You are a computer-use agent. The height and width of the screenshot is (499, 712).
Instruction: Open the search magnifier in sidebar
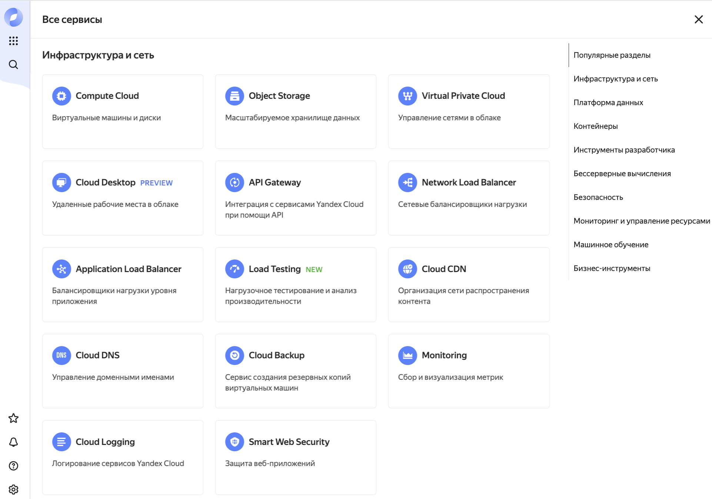[13, 64]
